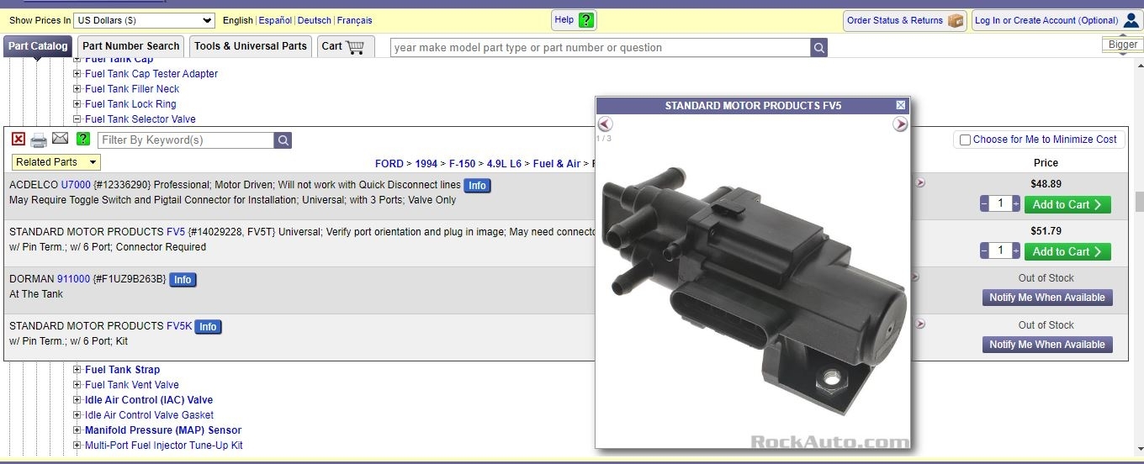Viewport: 1144px width, 464px height.
Task: Expand Idle Air Control Valve Gasket node
Action: pyautogui.click(x=77, y=415)
